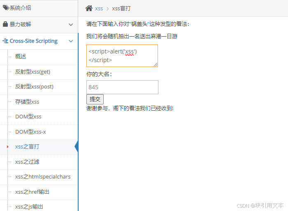
Task: Click the xss盲打 breadcrumb text
Action: coord(121,9)
